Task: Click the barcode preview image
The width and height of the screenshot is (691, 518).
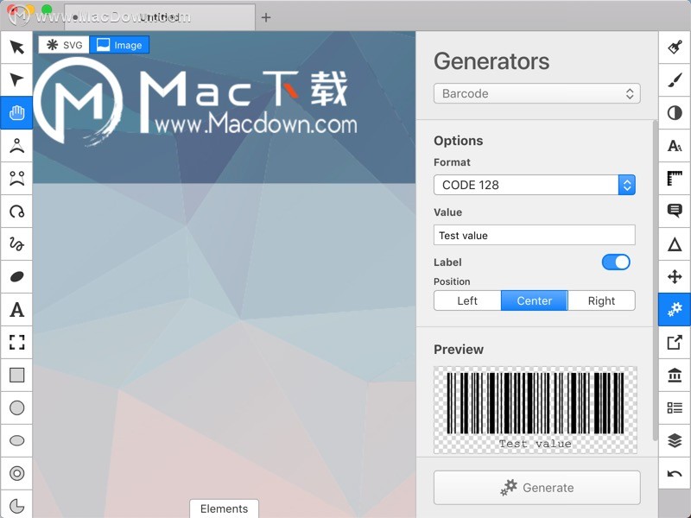Action: [535, 409]
